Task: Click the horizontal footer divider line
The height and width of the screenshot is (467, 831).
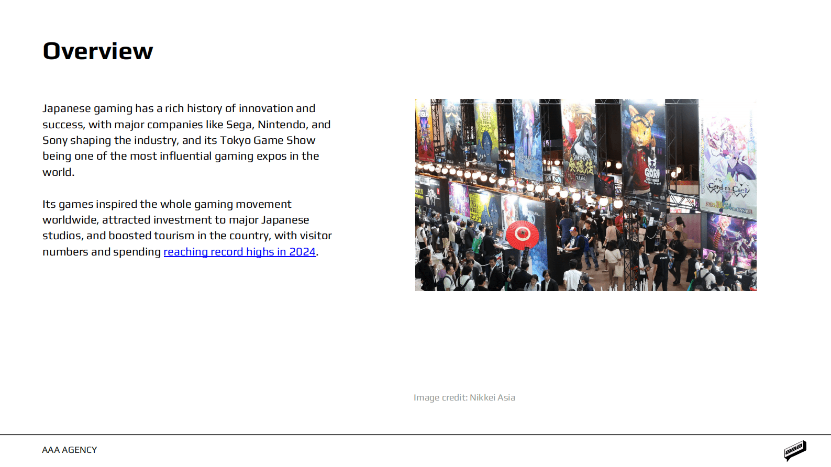Action: point(415,435)
